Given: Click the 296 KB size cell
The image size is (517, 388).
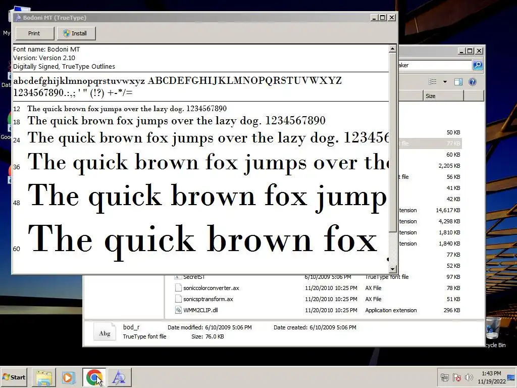Looking at the screenshot, I should tap(452, 310).
